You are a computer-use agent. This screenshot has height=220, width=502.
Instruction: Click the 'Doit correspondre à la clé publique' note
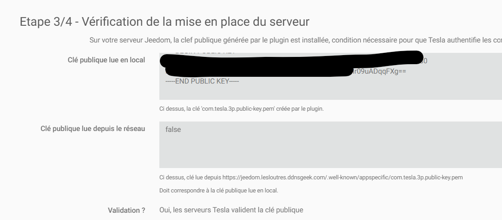pos(218,191)
